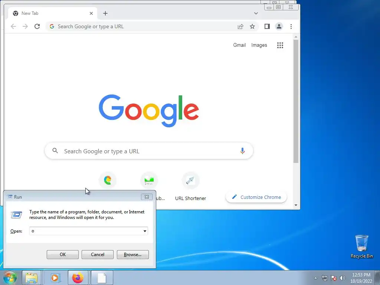Click Chrome page scroll up arrow
The height and width of the screenshot is (285, 380).
click(296, 37)
